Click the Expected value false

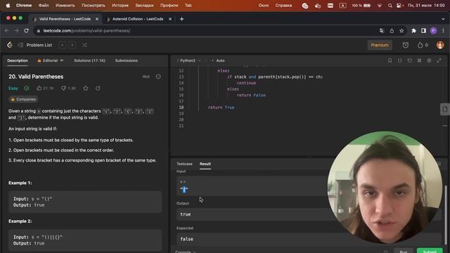click(x=186, y=239)
